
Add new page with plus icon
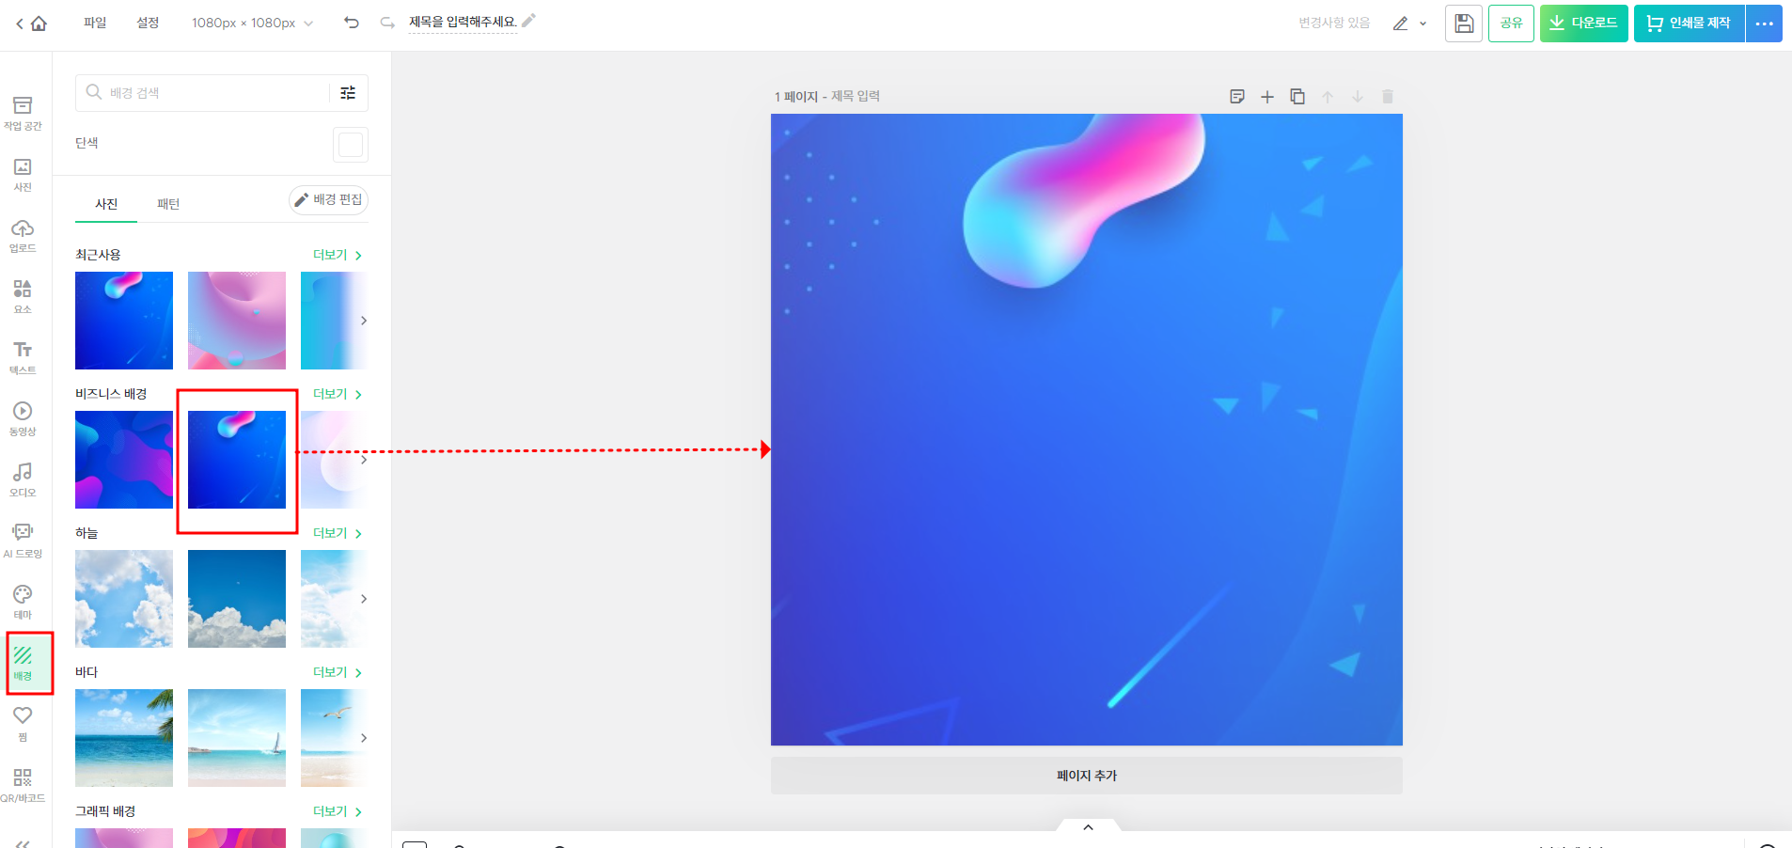[x=1267, y=97]
